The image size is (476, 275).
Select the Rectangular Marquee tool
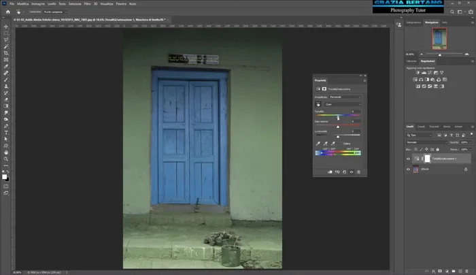pyautogui.click(x=5, y=33)
